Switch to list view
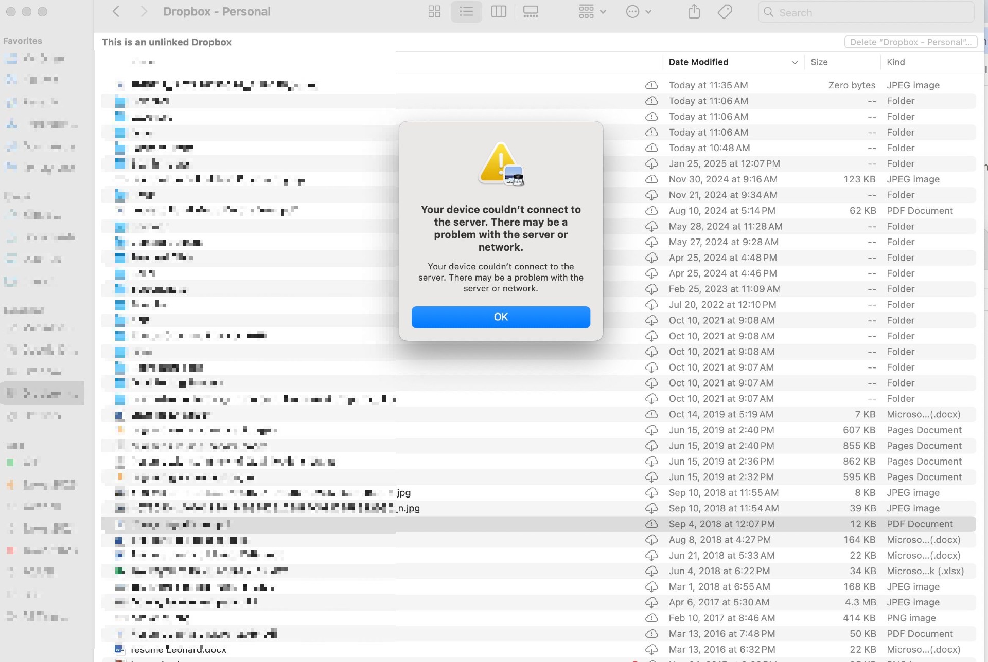This screenshot has width=988, height=662. [x=466, y=12]
